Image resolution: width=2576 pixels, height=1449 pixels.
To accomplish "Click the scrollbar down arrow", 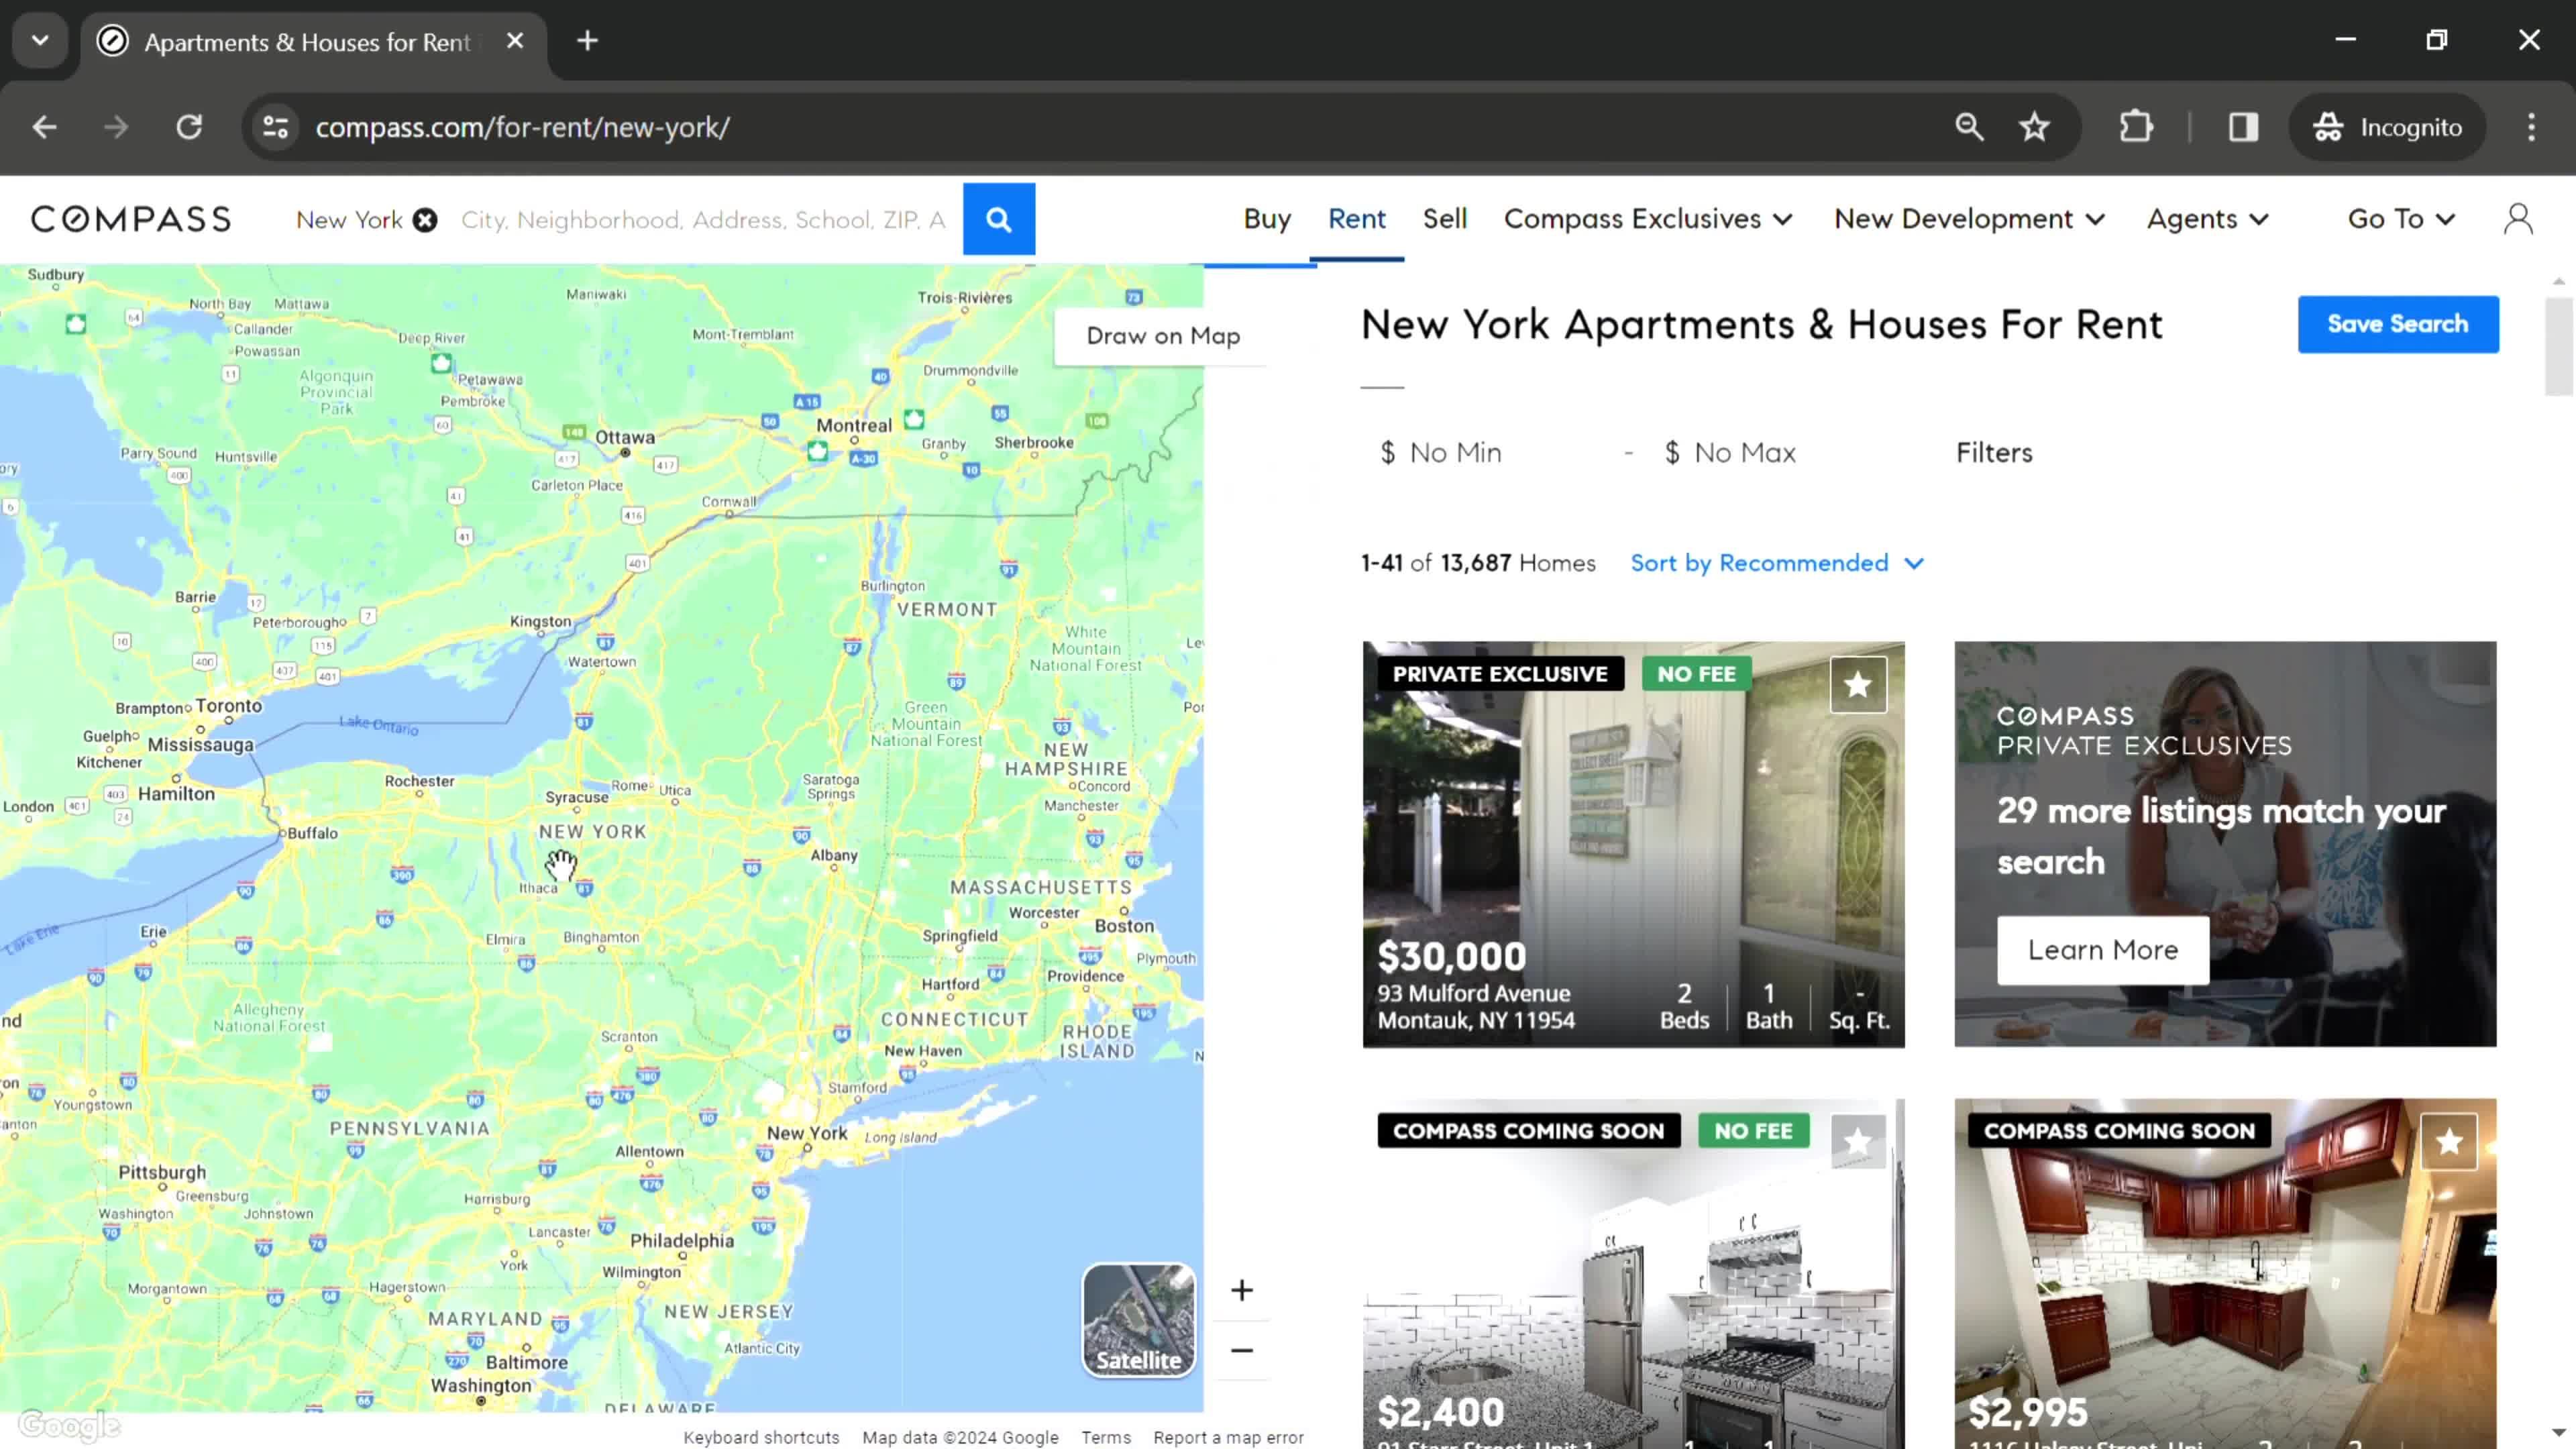I will tap(2559, 1433).
